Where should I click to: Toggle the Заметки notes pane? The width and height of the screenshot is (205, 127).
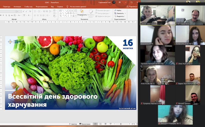point(73,124)
